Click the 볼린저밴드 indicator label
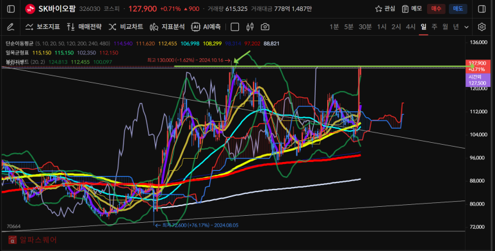Viewport: 495px width, 251px height. [17, 62]
